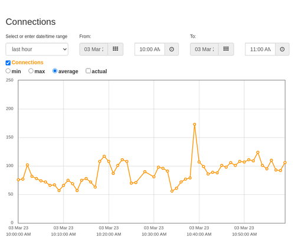
Task: Click the 'Connections' page heading
Action: click(31, 22)
